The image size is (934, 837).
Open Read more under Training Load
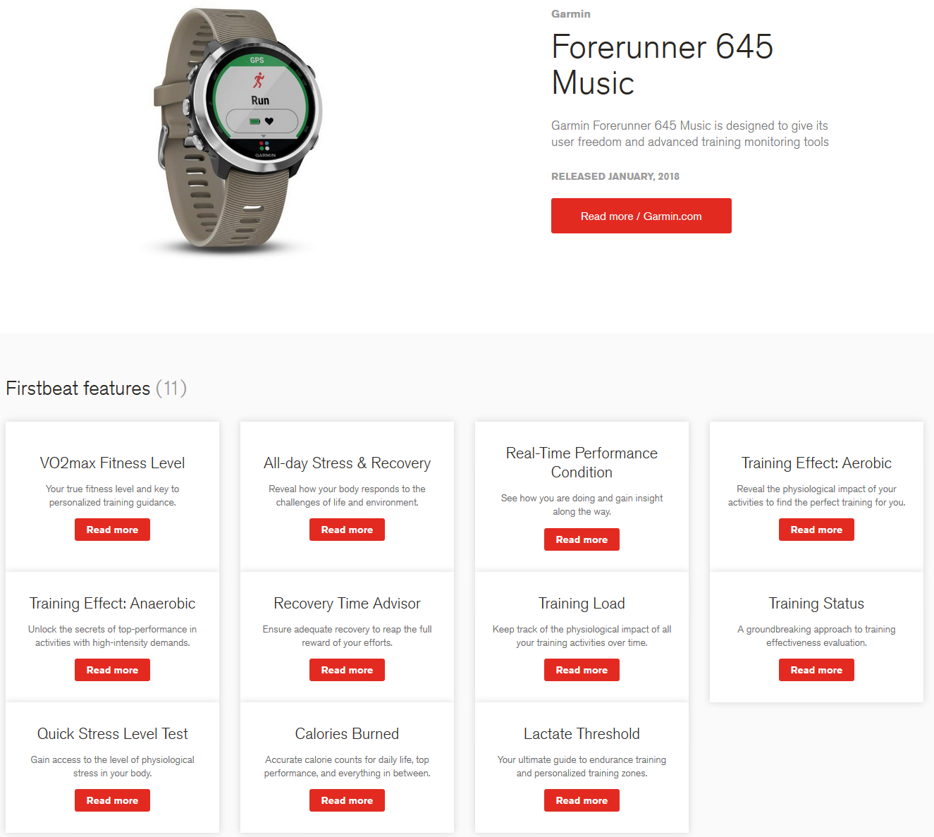(582, 670)
